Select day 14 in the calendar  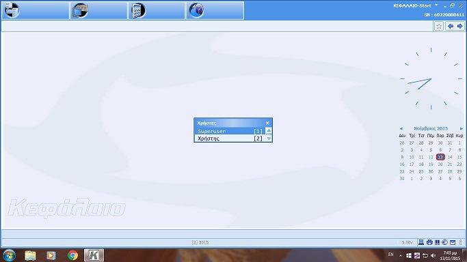(x=450, y=157)
